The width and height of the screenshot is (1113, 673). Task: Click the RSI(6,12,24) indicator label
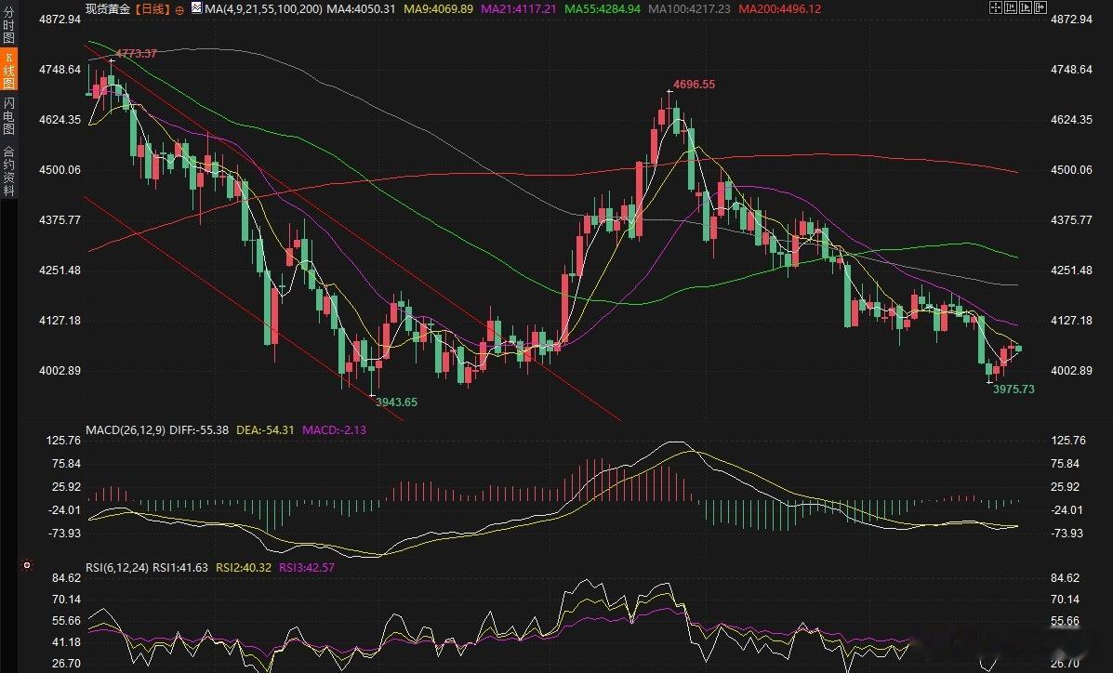(117, 567)
